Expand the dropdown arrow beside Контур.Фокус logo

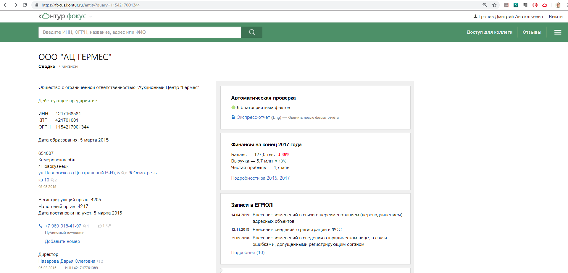point(91,16)
